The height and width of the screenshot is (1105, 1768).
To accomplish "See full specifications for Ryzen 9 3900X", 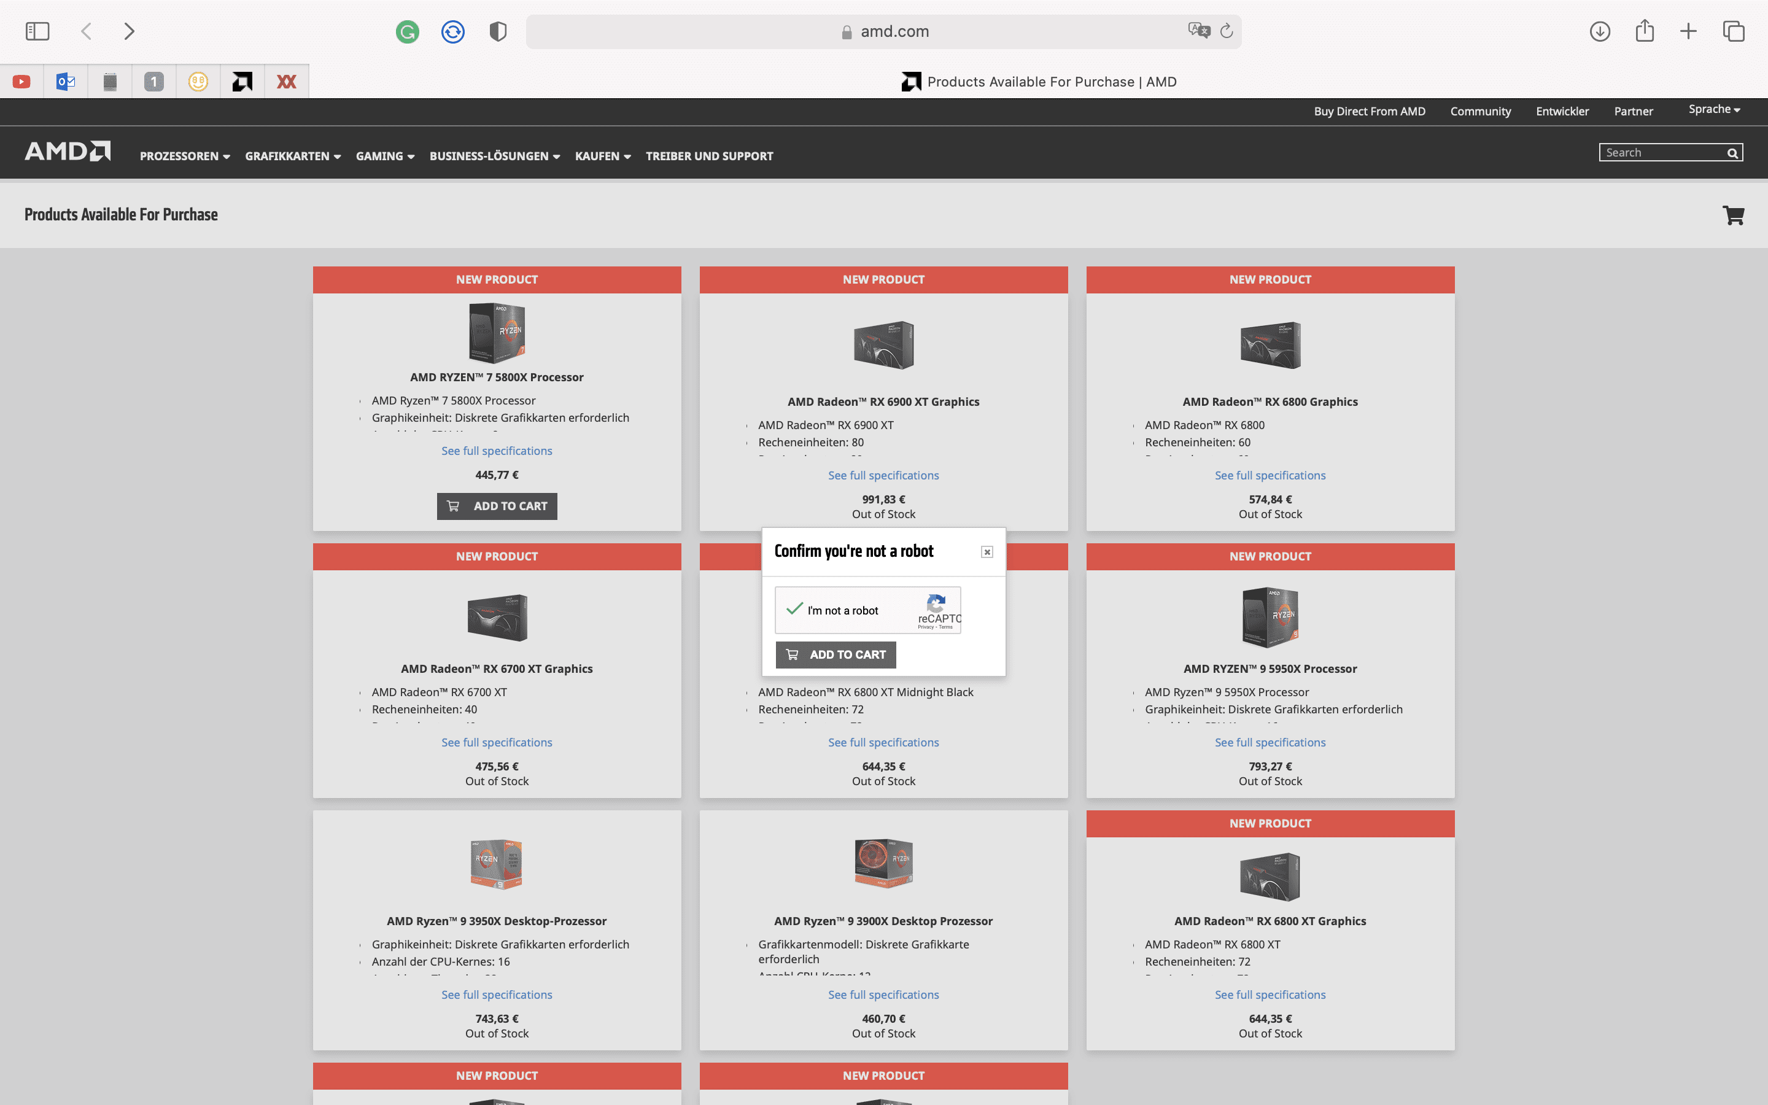I will coord(883,995).
